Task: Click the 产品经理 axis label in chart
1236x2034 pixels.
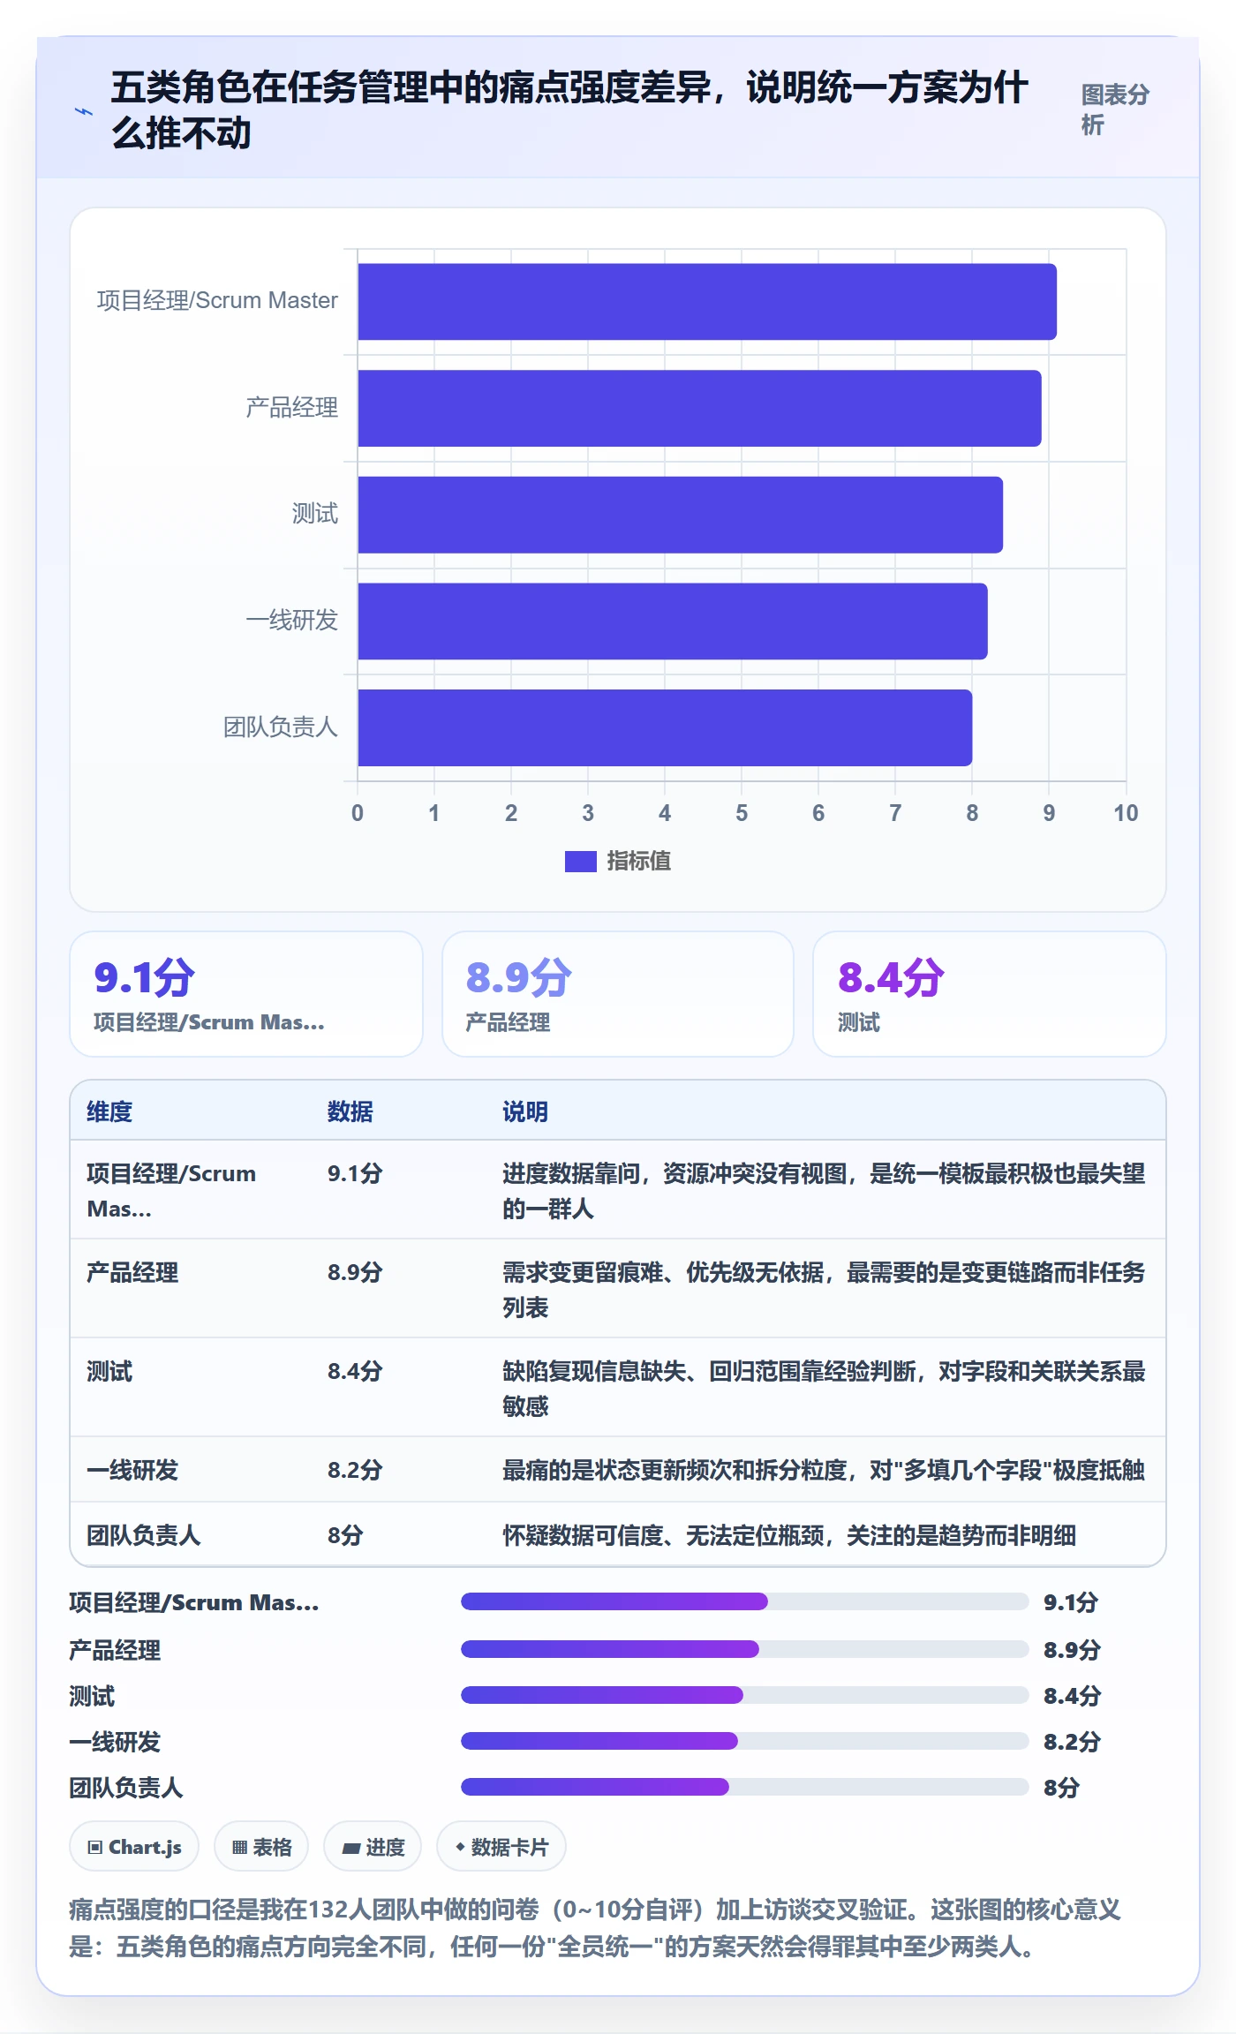Action: (291, 408)
